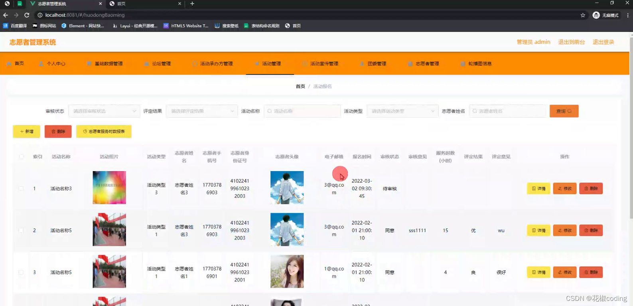Open the HTML5 Website bookmark

186,26
